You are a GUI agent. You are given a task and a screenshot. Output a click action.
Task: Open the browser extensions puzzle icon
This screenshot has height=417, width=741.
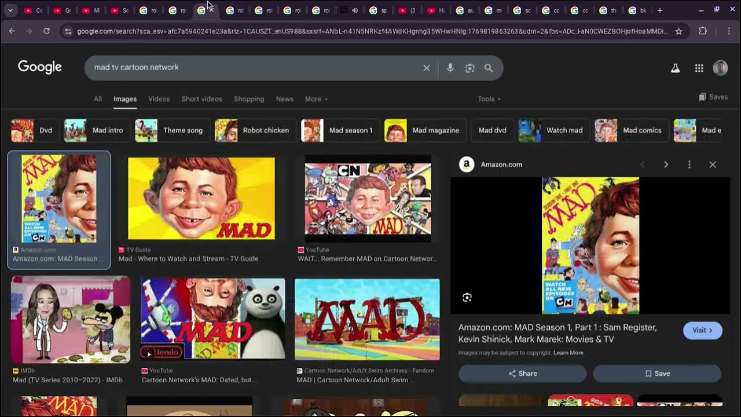click(703, 31)
